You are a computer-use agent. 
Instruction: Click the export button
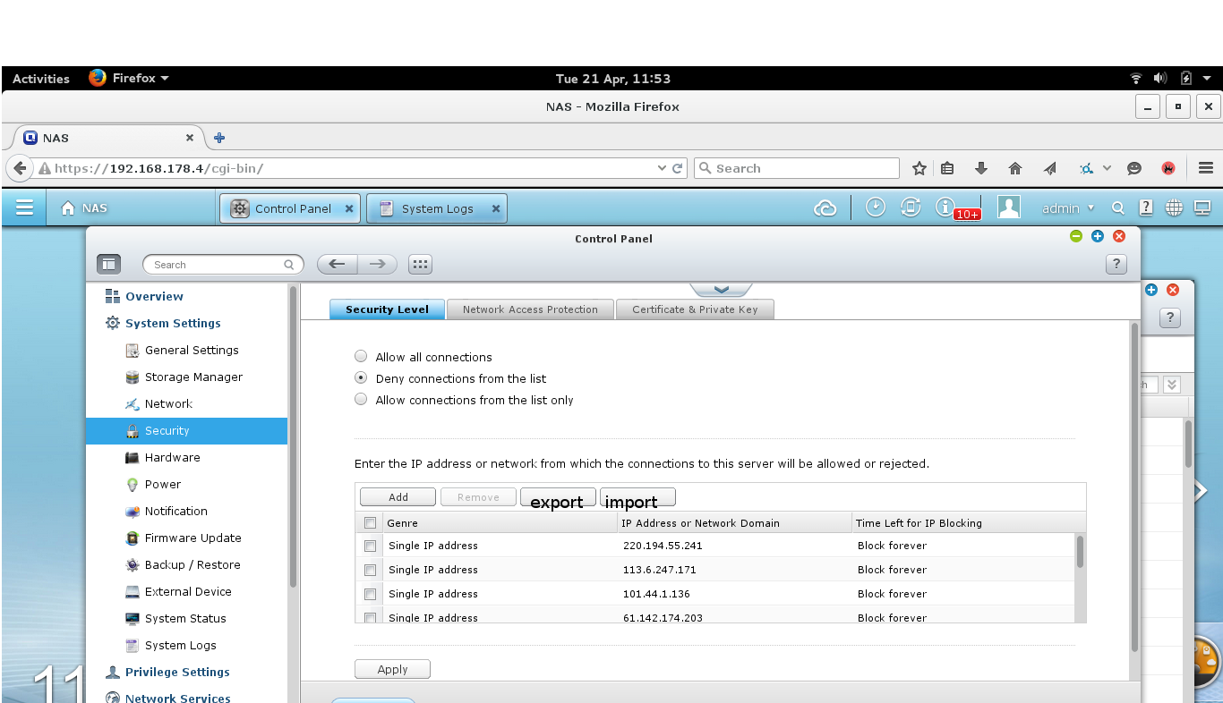[557, 498]
